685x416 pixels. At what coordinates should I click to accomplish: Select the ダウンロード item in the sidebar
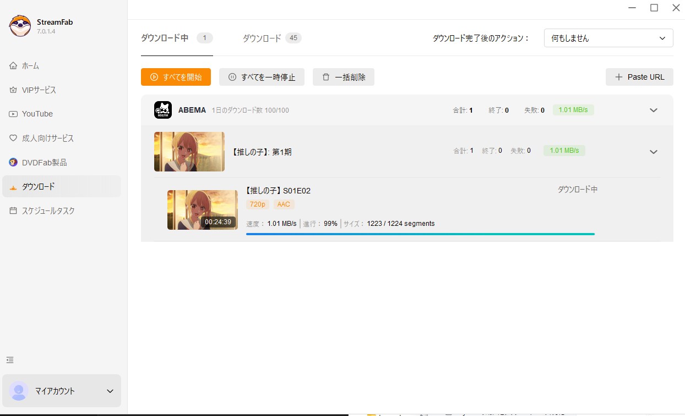point(38,187)
